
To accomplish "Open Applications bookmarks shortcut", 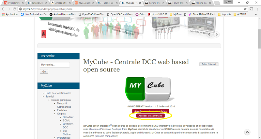I will pos(10,14).
